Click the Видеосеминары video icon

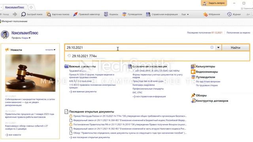[x=193, y=72]
